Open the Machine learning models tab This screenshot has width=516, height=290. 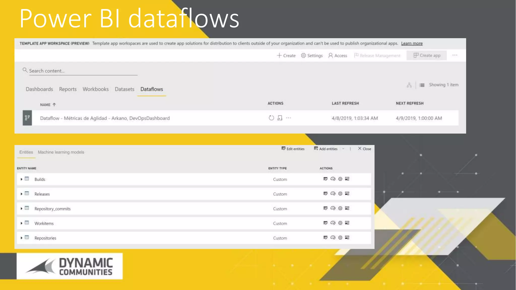coord(61,152)
